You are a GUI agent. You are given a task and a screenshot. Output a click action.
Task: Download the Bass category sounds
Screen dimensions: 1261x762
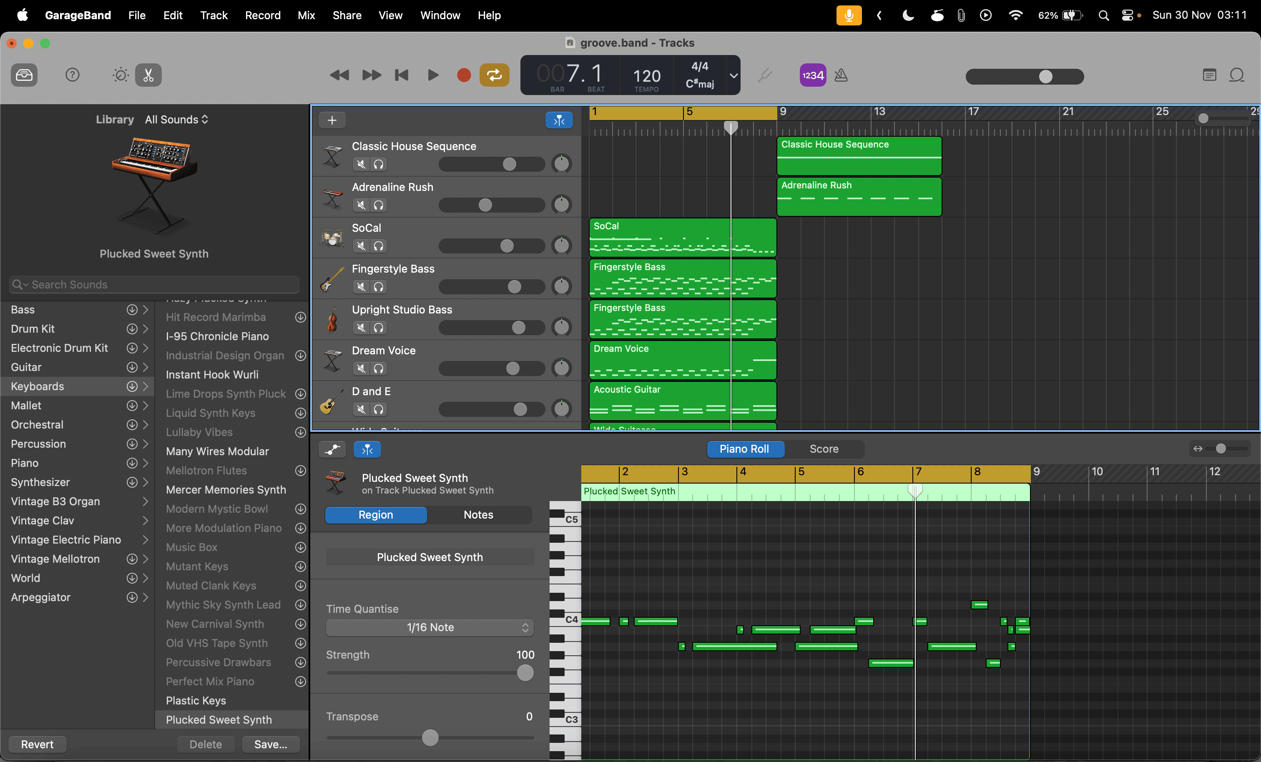tap(132, 310)
